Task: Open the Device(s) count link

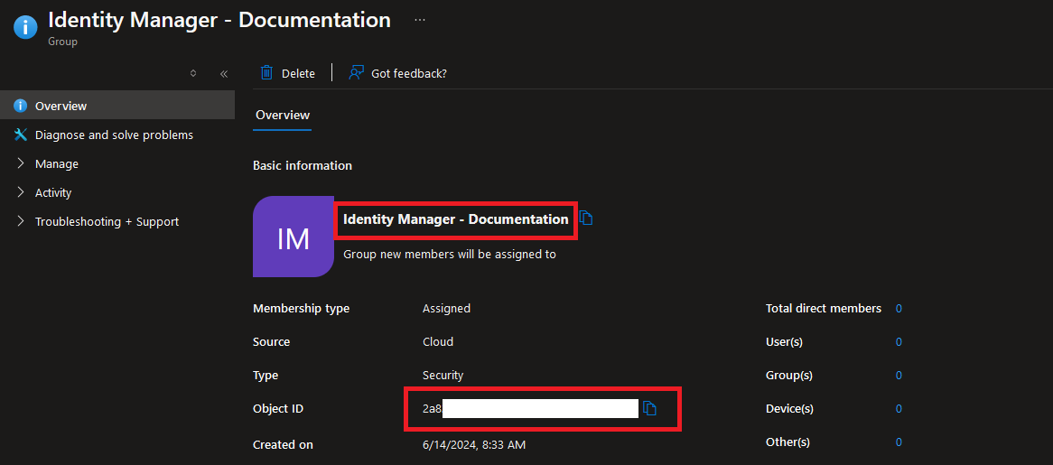Action: tap(899, 409)
